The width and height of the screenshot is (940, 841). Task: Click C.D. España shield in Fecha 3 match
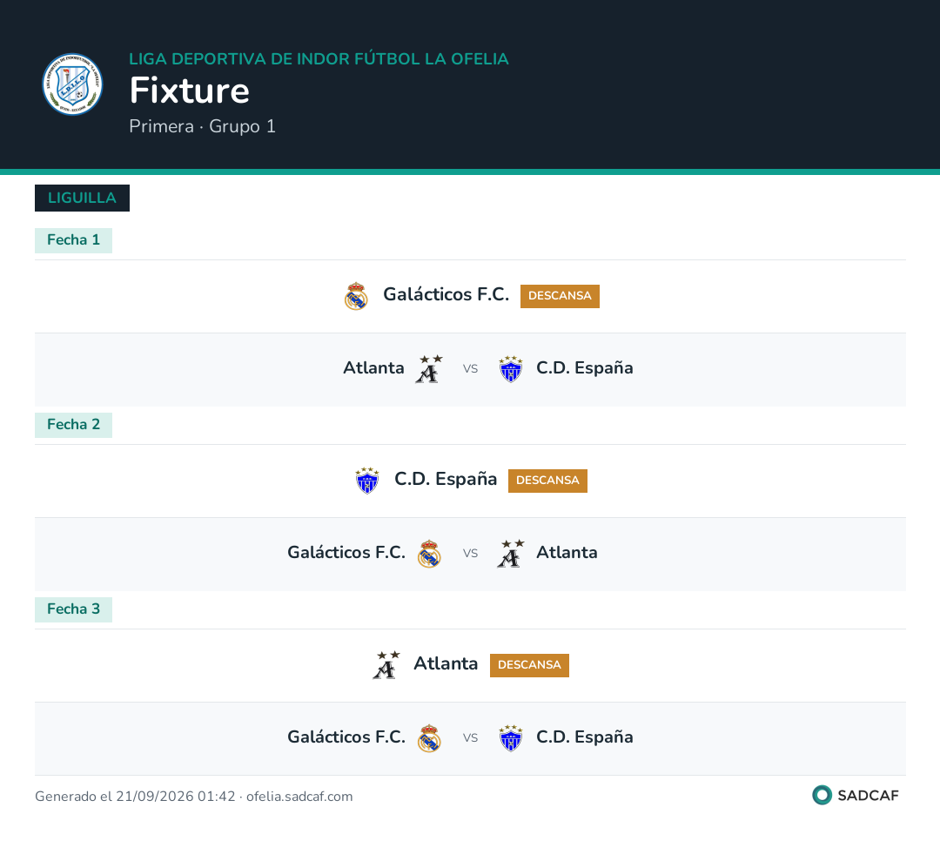511,738
